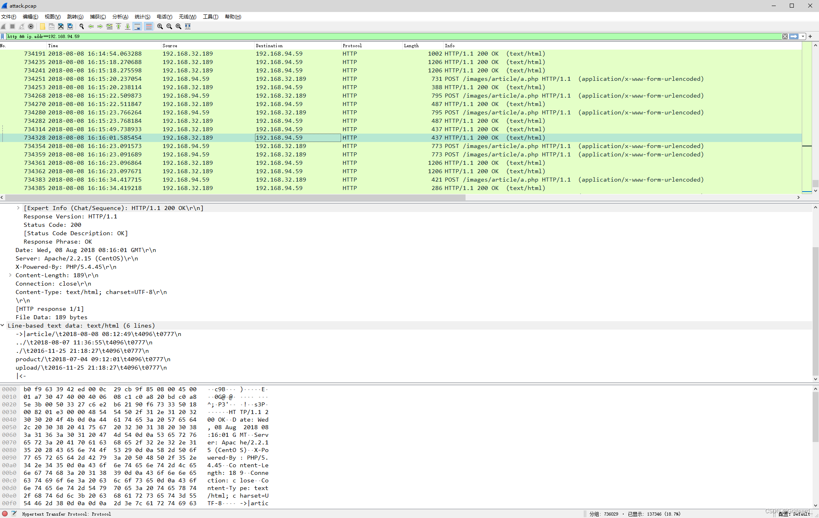Image resolution: width=819 pixels, height=518 pixels.
Task: Click the packet list horizontal scrollbar
Action: coord(235,197)
